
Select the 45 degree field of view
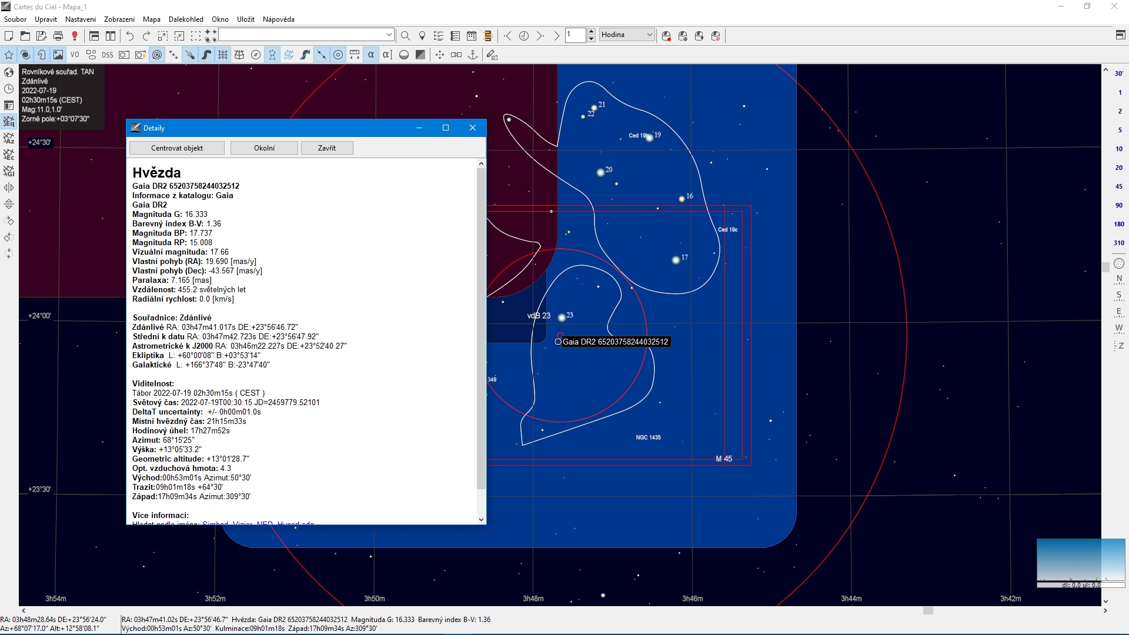(1118, 186)
